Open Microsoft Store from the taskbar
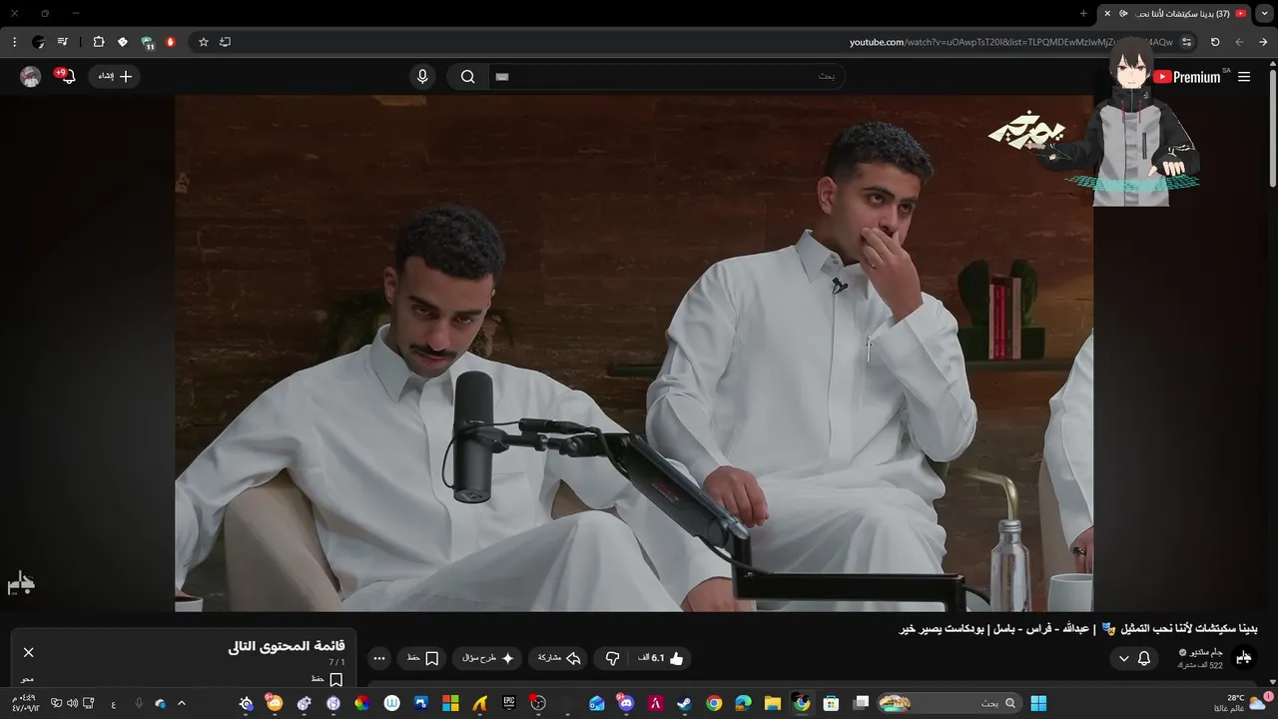 click(x=831, y=703)
